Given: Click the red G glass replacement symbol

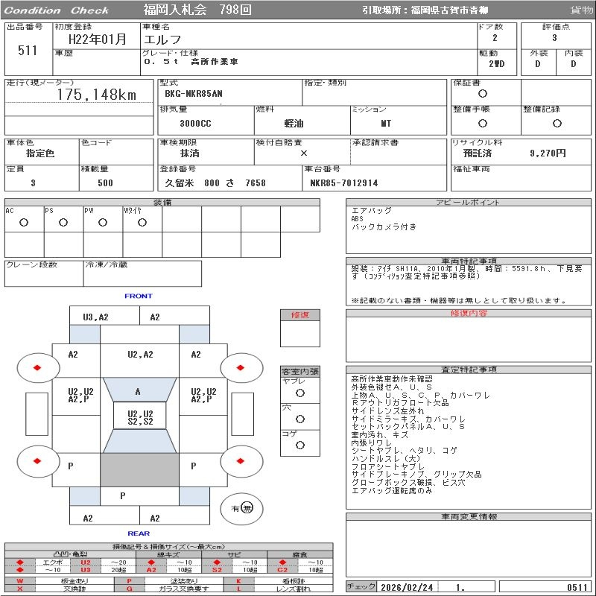Looking at the screenshot, I should tap(129, 589).
